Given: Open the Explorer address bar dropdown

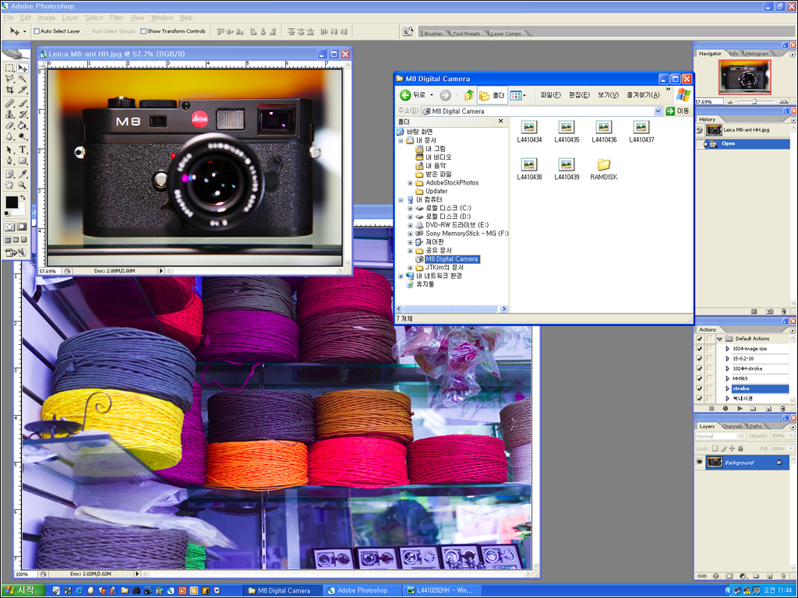Looking at the screenshot, I should pos(658,111).
